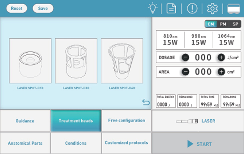Viewport: 244px width, 154px height.
Task: Switch to SP mode
Action: tap(235, 24)
